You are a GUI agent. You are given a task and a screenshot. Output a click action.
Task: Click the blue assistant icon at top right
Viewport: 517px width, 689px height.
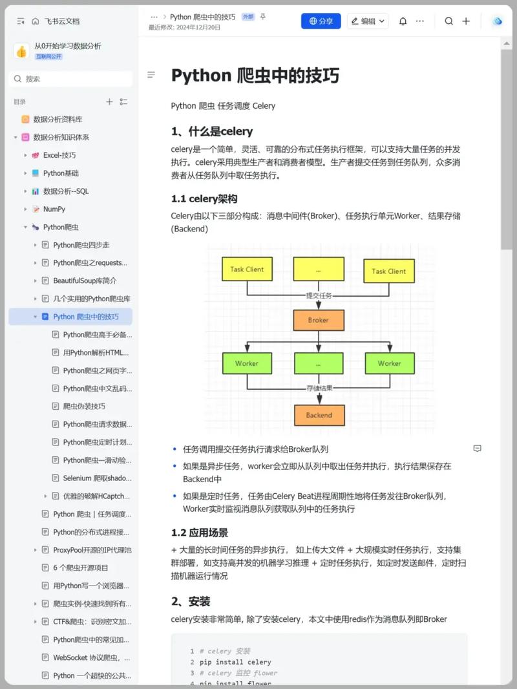498,21
